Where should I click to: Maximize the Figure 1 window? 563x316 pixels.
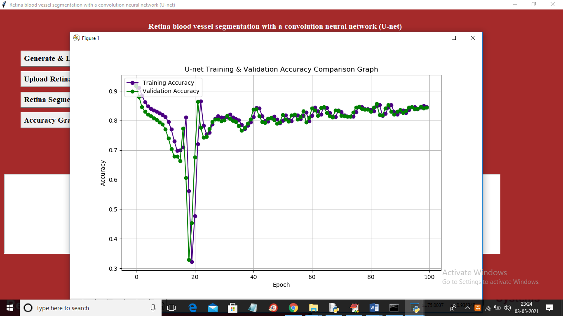coord(454,38)
